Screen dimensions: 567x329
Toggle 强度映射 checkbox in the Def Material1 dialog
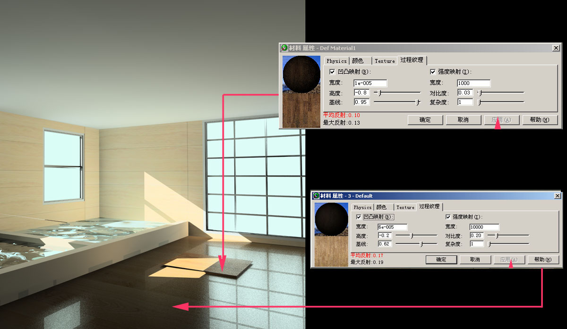pyautogui.click(x=433, y=72)
